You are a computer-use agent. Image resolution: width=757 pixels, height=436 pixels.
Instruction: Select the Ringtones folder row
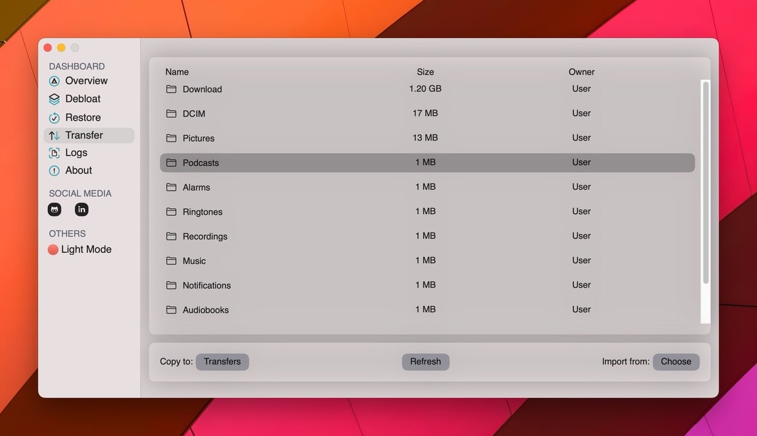click(x=426, y=211)
